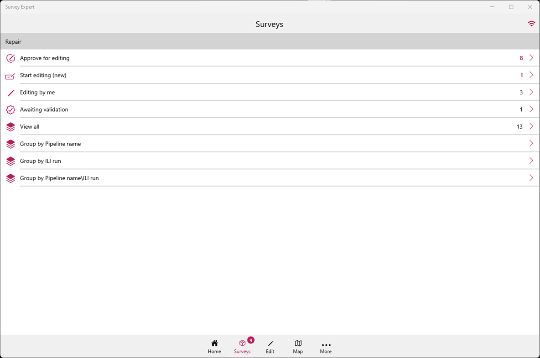The image size is (540, 358).
Task: Click the Start editing (new) keyboard icon
Action: click(x=10, y=76)
